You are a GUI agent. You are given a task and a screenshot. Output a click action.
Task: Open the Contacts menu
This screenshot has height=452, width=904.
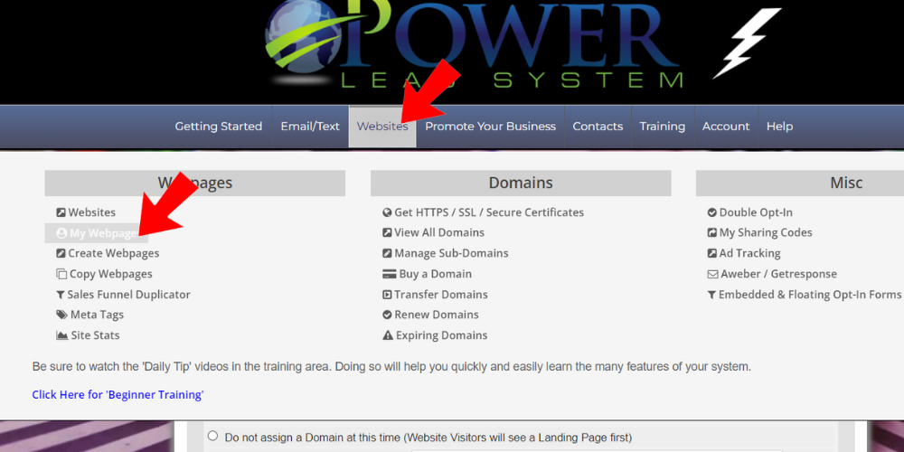coord(598,127)
